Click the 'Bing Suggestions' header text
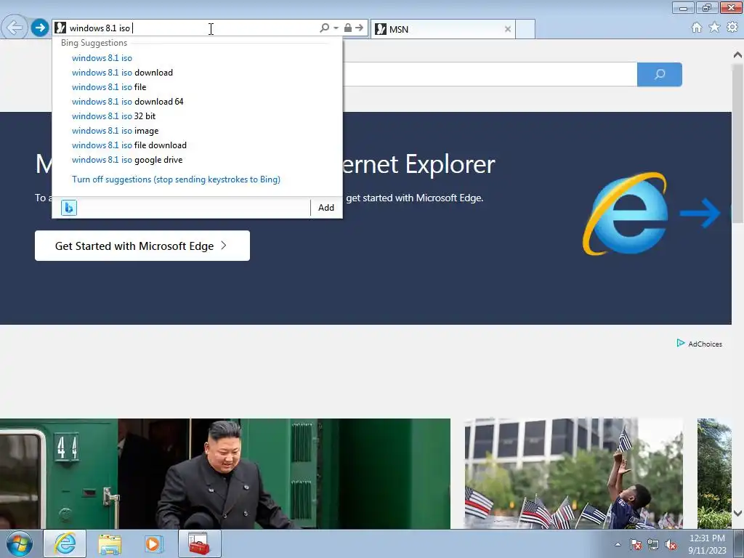Image resolution: width=744 pixels, height=558 pixels. (94, 43)
